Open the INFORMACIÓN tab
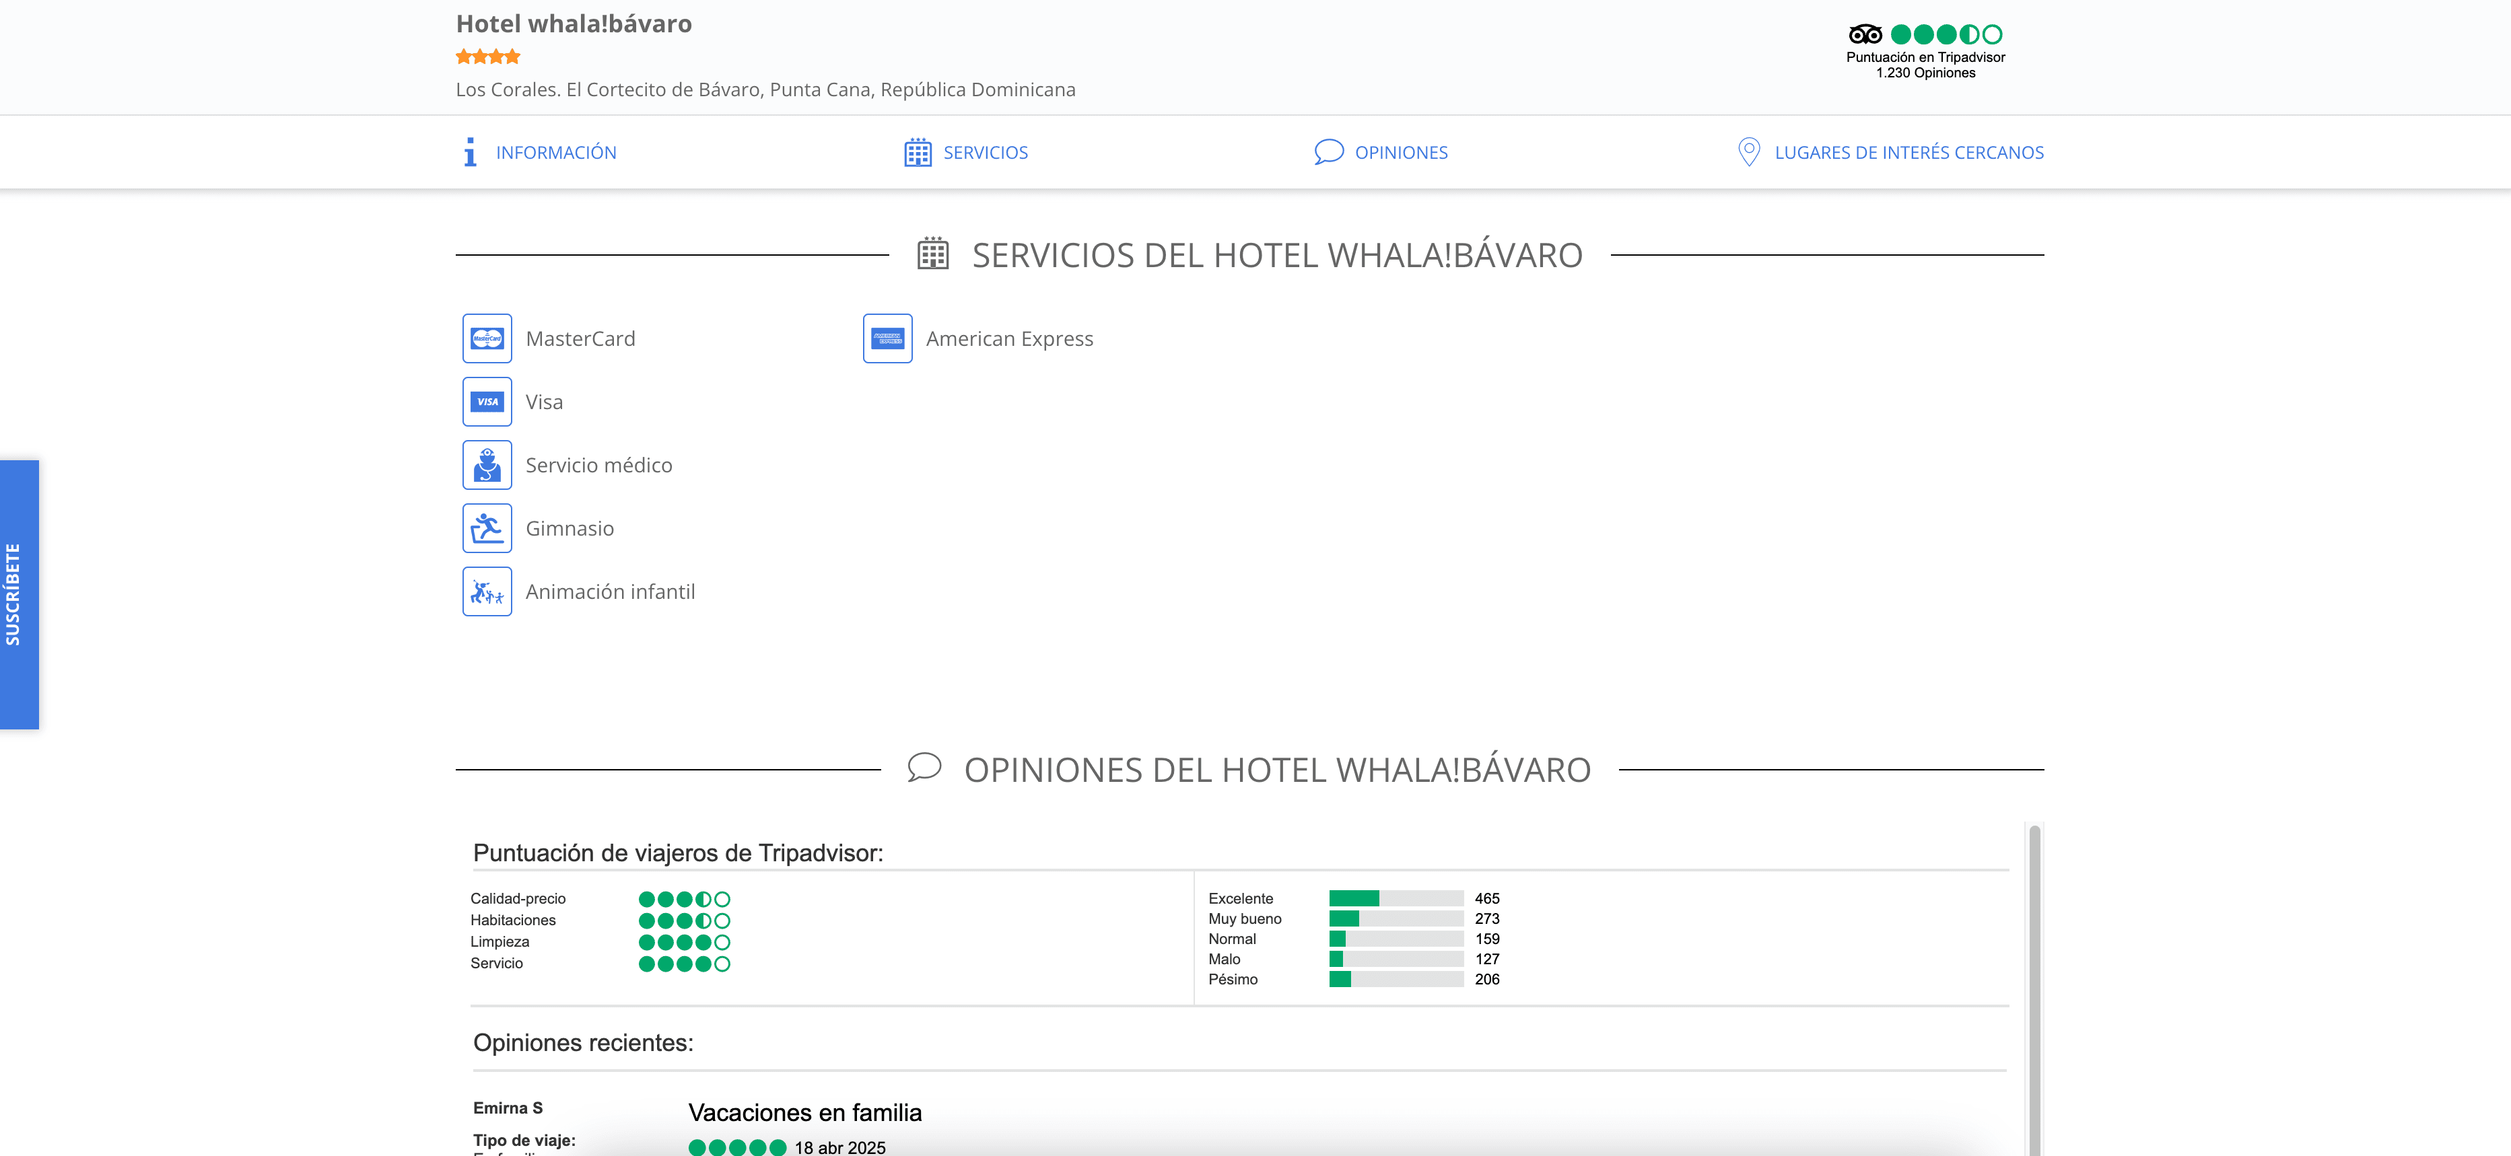This screenshot has width=2511, height=1156. point(555,152)
